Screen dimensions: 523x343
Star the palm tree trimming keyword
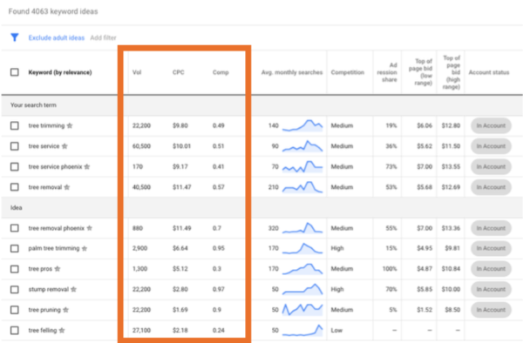(85, 248)
